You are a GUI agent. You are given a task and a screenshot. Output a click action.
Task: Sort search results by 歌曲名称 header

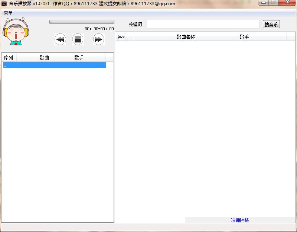coord(186,37)
